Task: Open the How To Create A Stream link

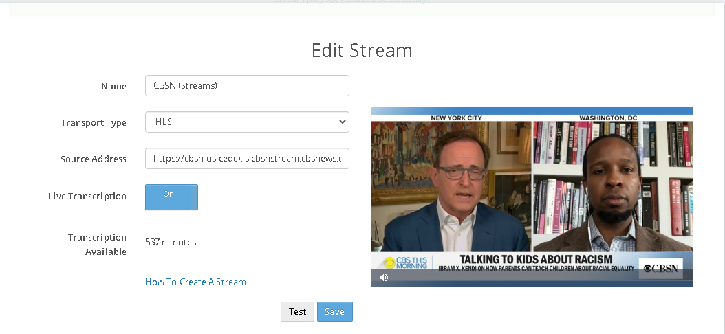Action: 195,282
